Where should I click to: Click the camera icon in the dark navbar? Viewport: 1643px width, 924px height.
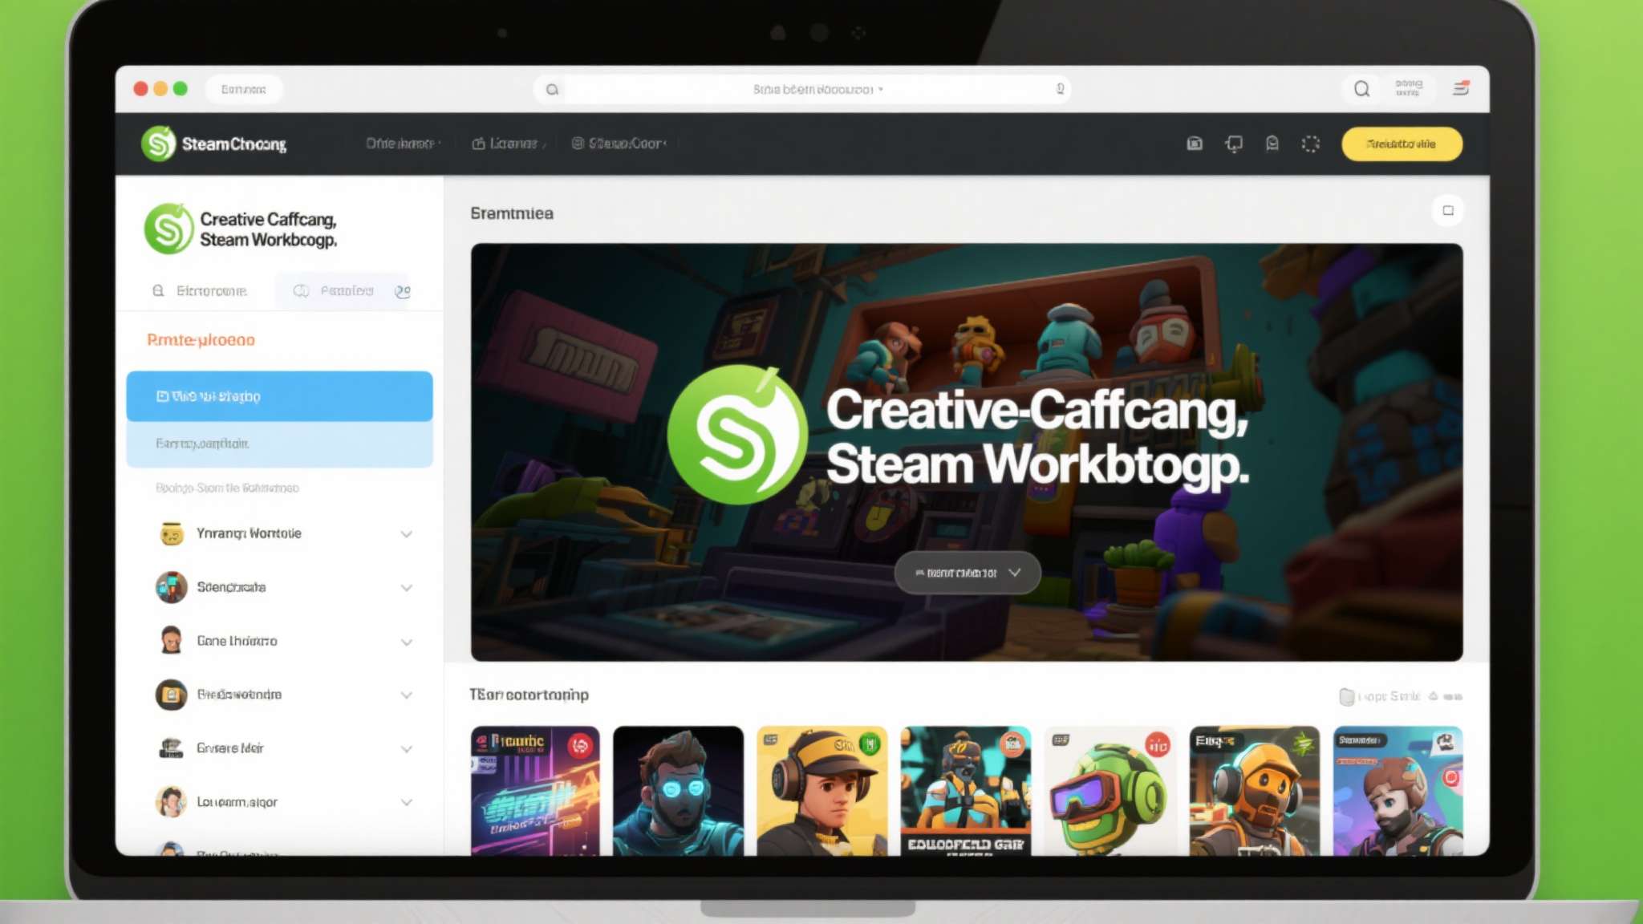click(x=1195, y=144)
